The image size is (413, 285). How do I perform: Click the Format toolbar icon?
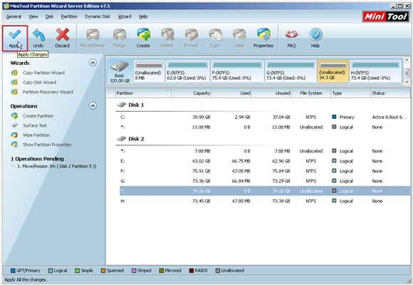tap(192, 34)
